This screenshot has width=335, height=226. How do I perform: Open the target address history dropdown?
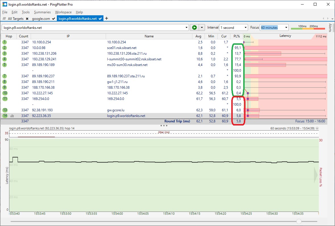pyautogui.click(x=186, y=27)
